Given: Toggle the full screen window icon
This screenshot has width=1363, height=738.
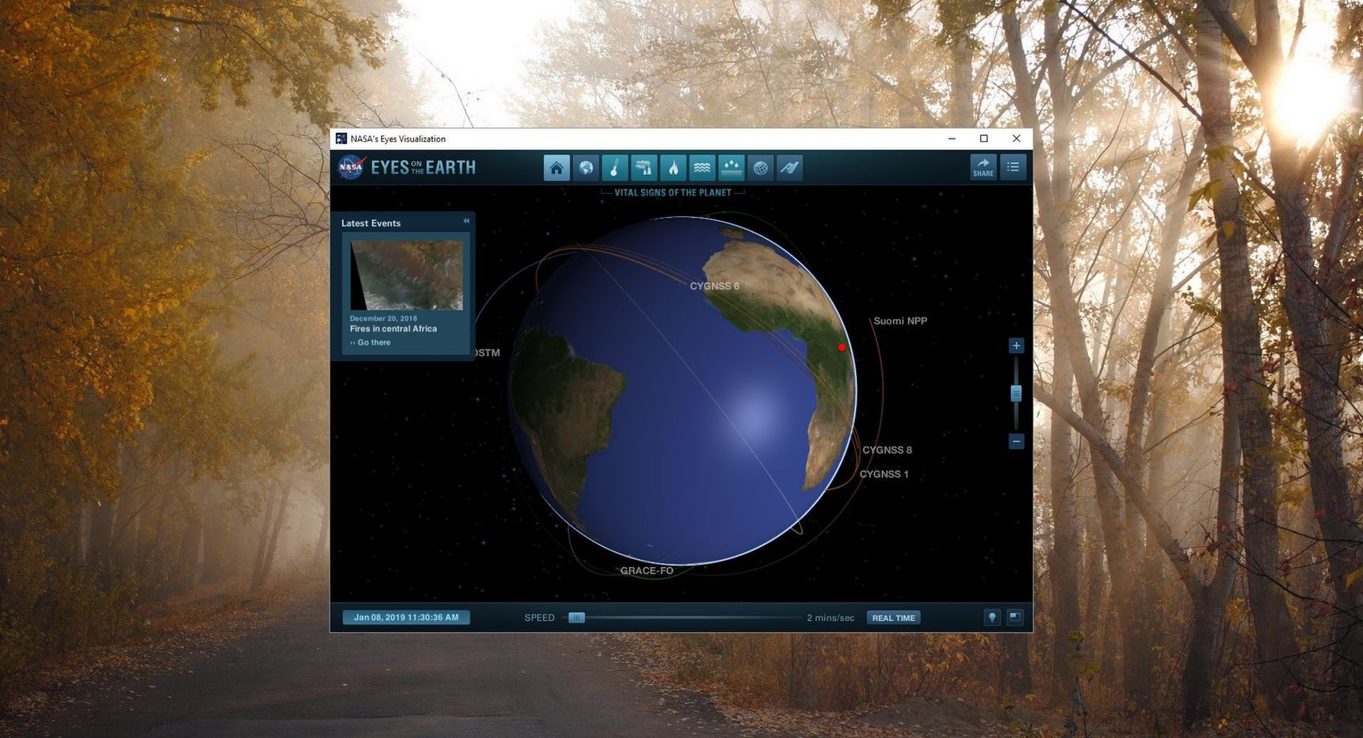Looking at the screenshot, I should (x=1015, y=618).
